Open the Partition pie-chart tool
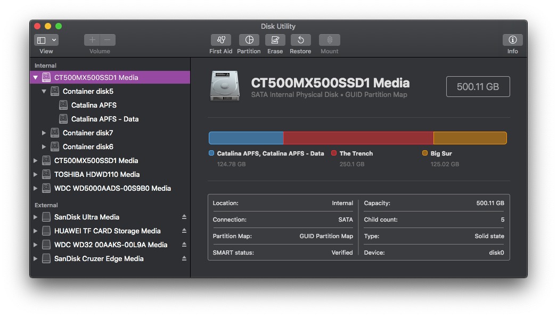This screenshot has height=317, width=557. click(249, 40)
